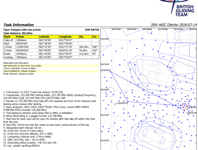Screen dimensions: 198x150
Task: Click the 298° course cell
Action: point(94,47)
